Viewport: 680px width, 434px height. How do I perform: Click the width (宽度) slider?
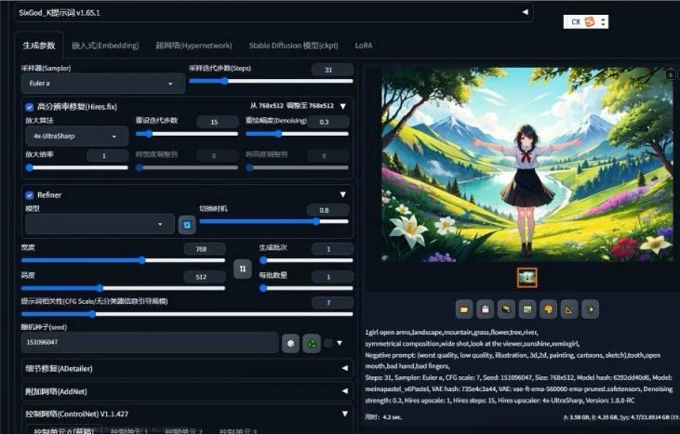pos(123,260)
